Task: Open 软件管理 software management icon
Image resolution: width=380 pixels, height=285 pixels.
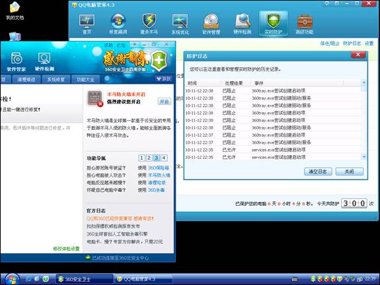Action: click(211, 24)
